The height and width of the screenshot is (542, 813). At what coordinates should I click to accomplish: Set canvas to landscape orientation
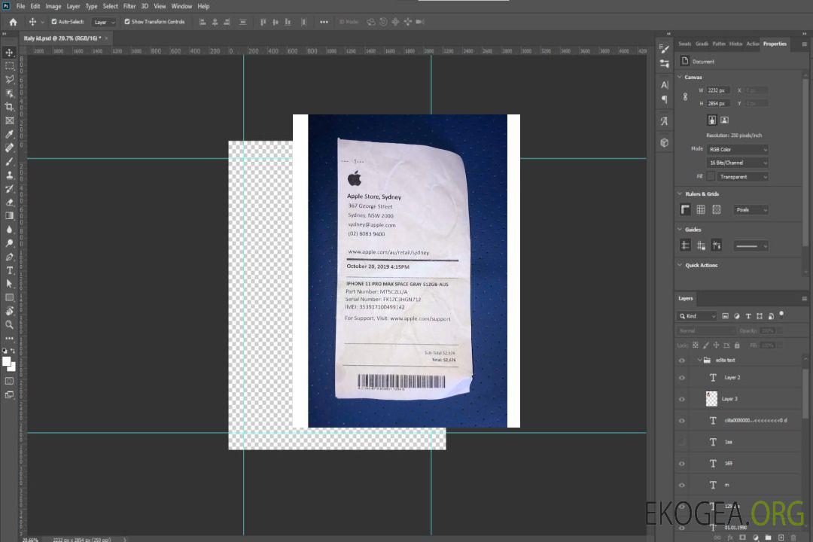(x=724, y=120)
